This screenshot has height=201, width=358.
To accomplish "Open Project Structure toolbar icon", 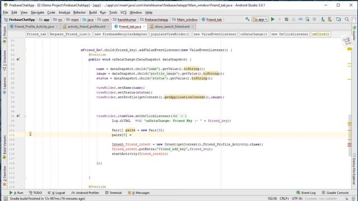I will click(x=338, y=20).
